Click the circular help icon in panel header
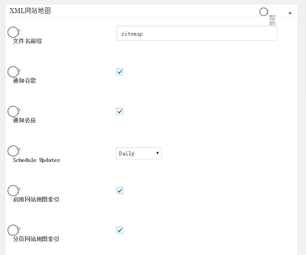The height and width of the screenshot is (255, 306). coord(264,12)
